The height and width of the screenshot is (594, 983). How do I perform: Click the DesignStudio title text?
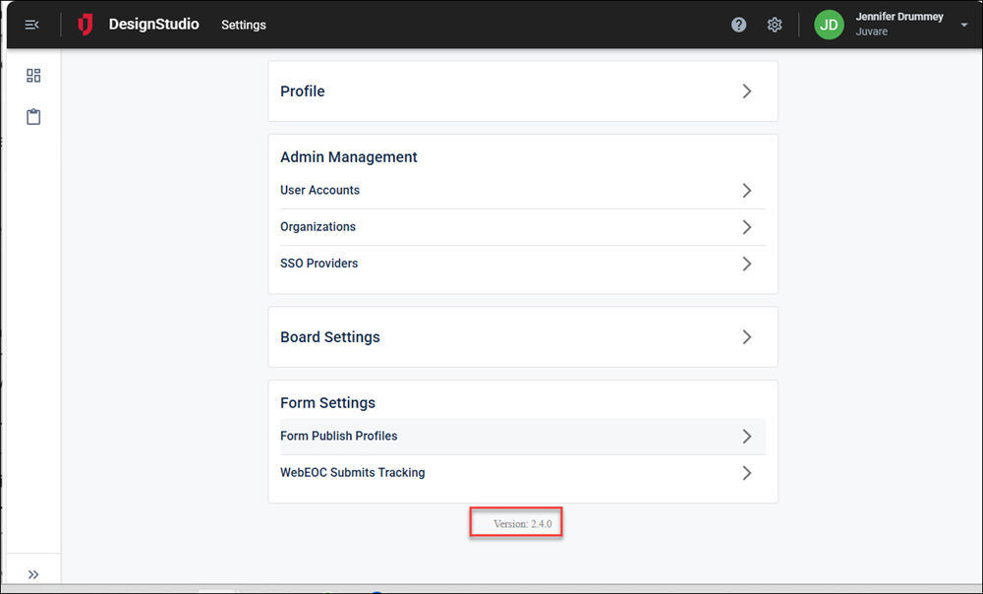(153, 25)
